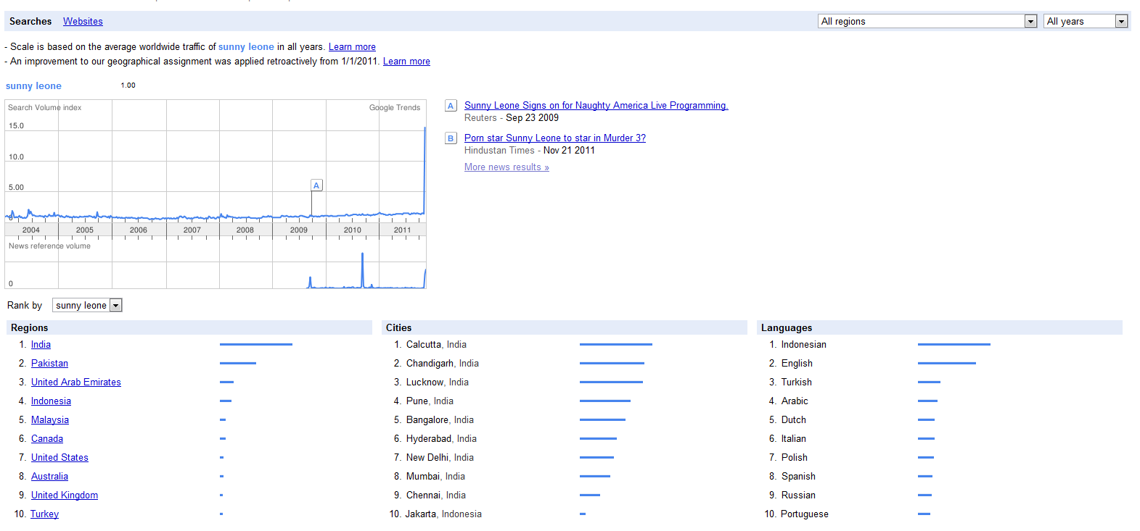The width and height of the screenshot is (1140, 531).
Task: Click the Indonesian volume bar in Languages
Action: click(x=954, y=344)
